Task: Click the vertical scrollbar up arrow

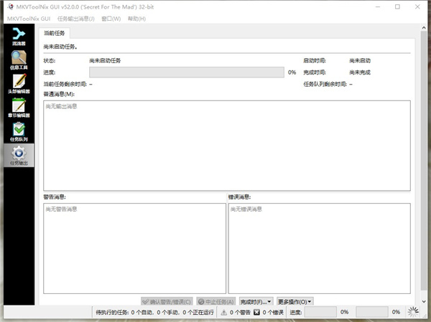Action: tap(424, 27)
